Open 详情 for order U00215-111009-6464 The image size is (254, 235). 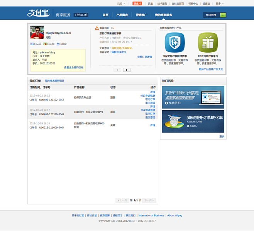152,125
